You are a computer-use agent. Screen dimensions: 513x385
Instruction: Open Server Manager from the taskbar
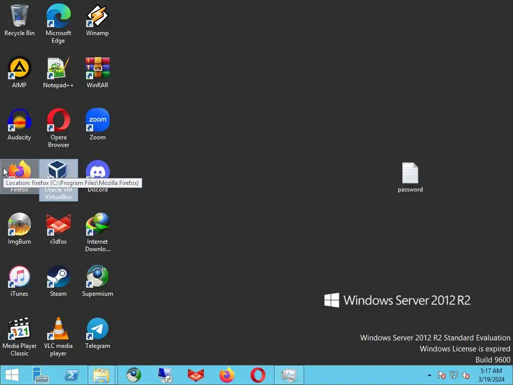click(x=41, y=375)
